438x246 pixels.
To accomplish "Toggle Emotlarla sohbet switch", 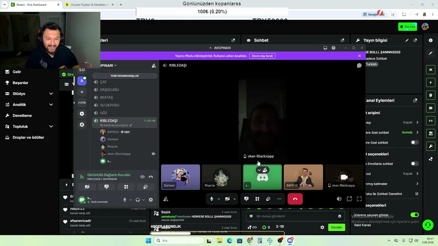I will [x=414, y=164].
